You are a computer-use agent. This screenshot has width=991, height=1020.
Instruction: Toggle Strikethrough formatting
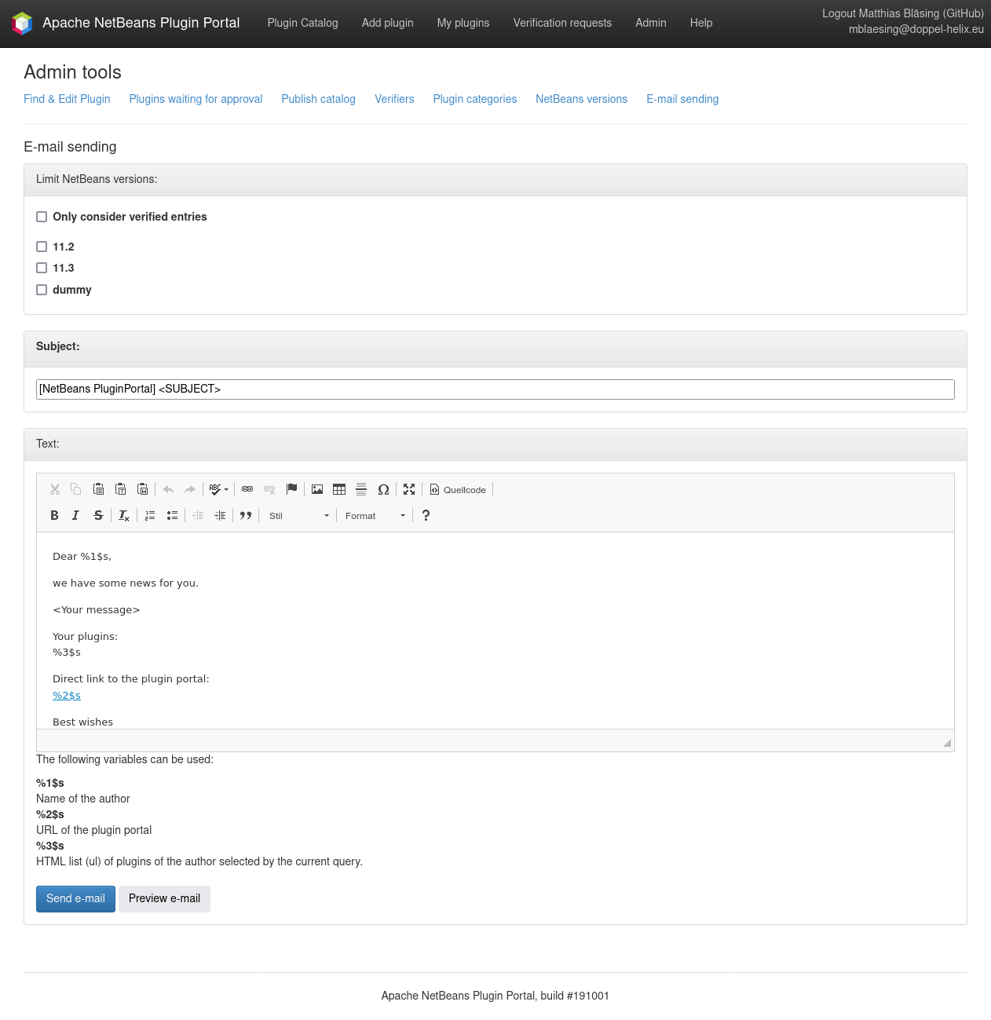tap(98, 515)
